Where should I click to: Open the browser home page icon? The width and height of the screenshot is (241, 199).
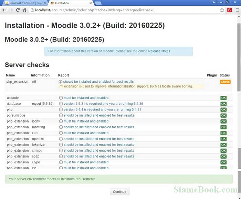[x=24, y=10]
